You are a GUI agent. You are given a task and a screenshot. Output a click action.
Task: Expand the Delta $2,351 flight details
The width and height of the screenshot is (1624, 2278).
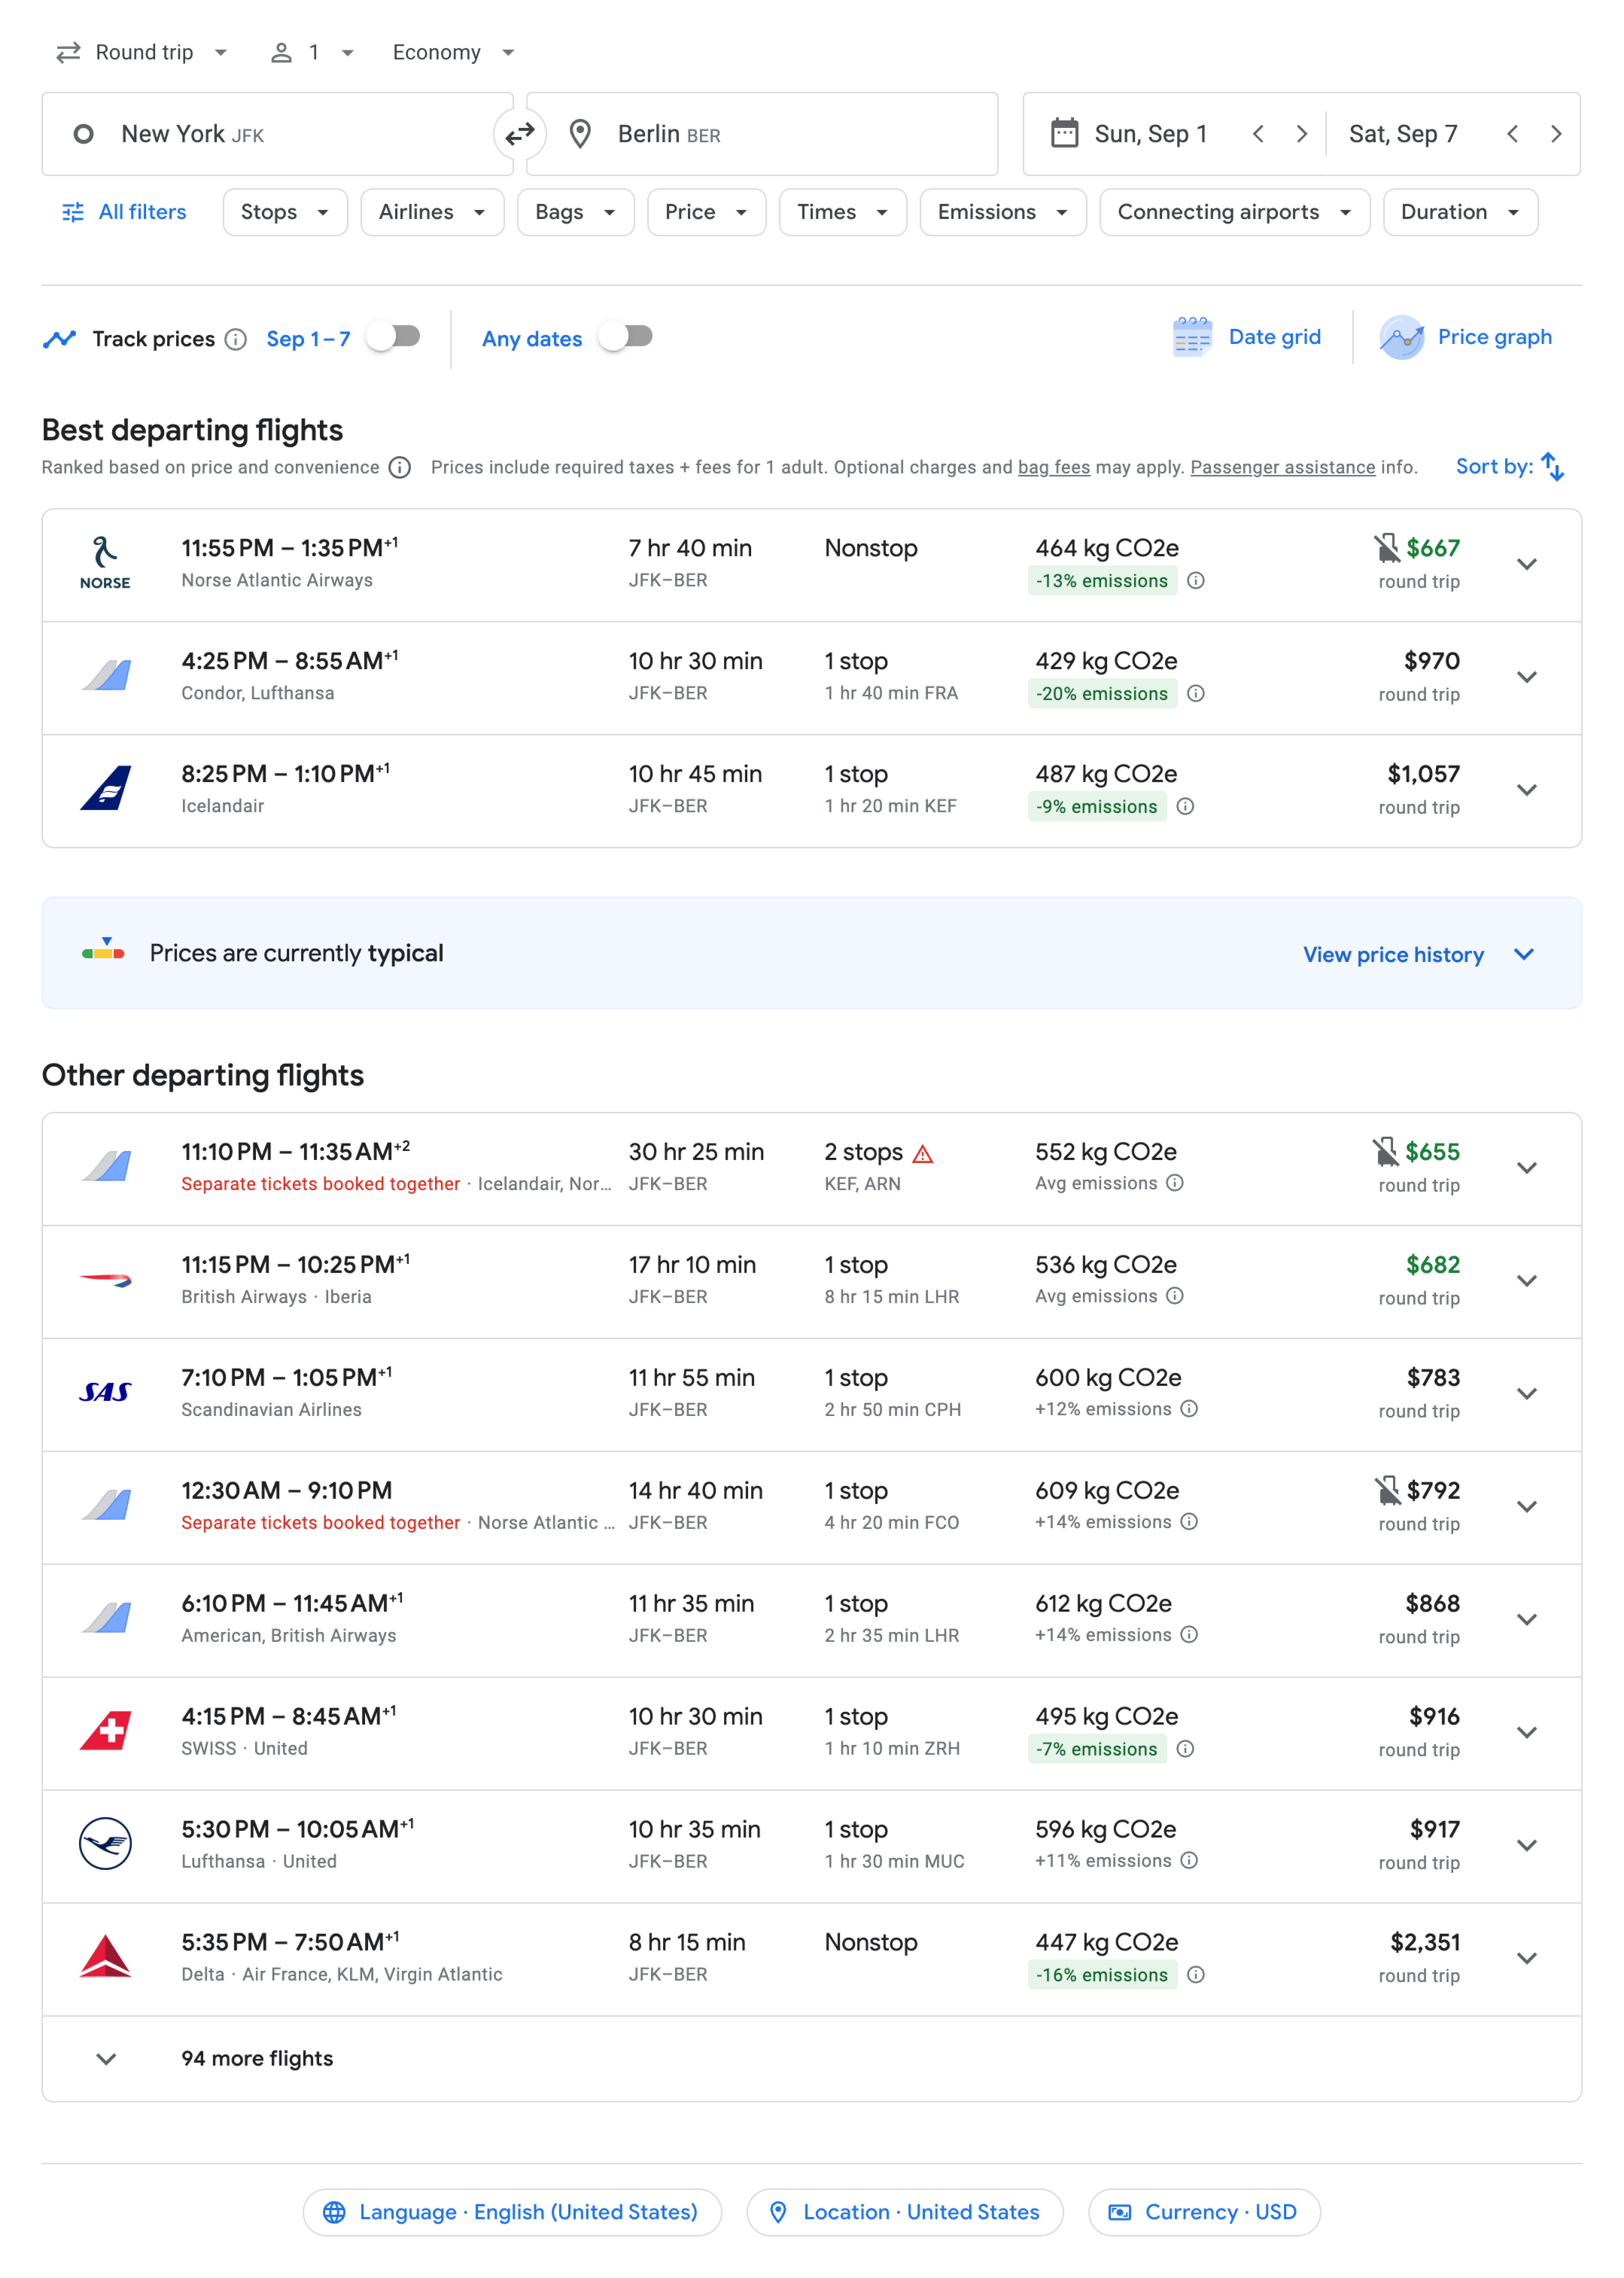pos(1527,1959)
